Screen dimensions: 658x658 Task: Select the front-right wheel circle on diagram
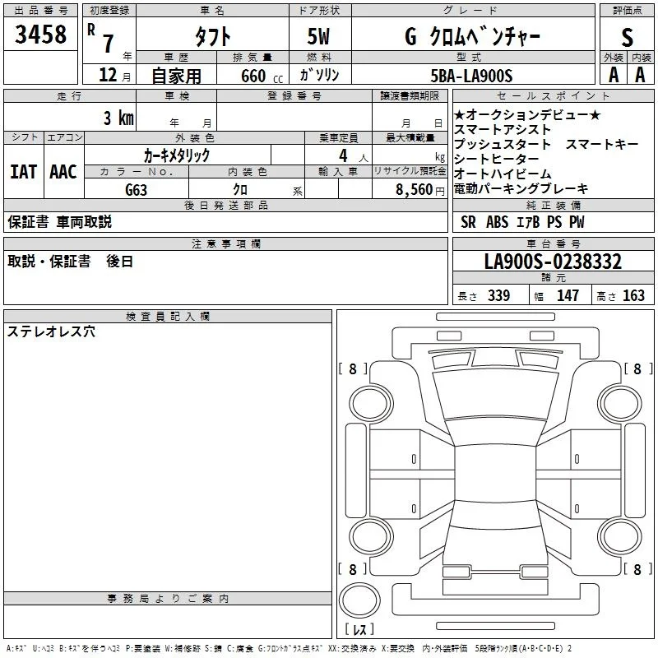pyautogui.click(x=620, y=404)
